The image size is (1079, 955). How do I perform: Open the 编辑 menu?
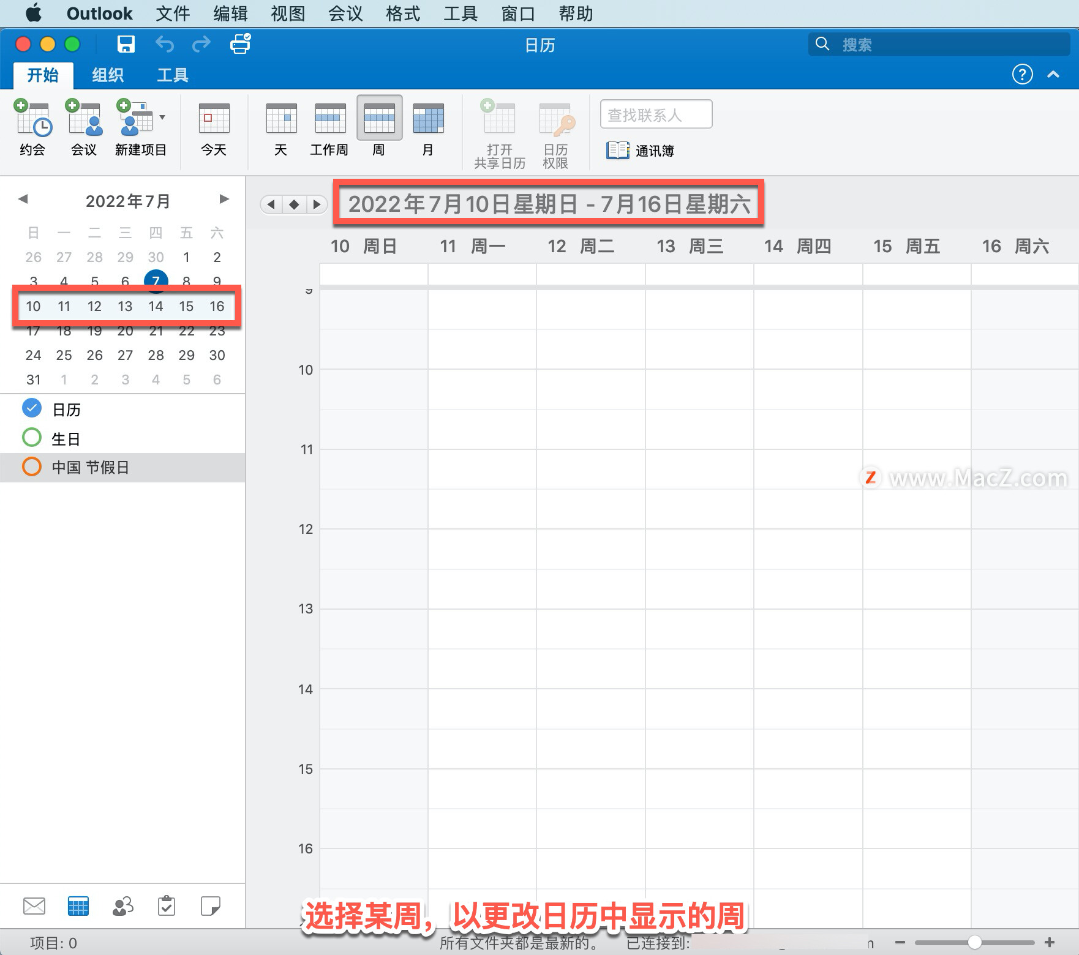(x=230, y=13)
